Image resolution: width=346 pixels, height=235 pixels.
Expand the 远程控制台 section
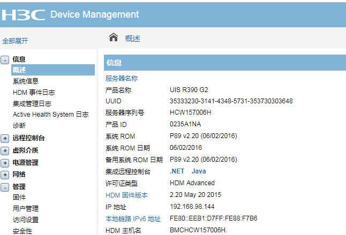coord(5,138)
